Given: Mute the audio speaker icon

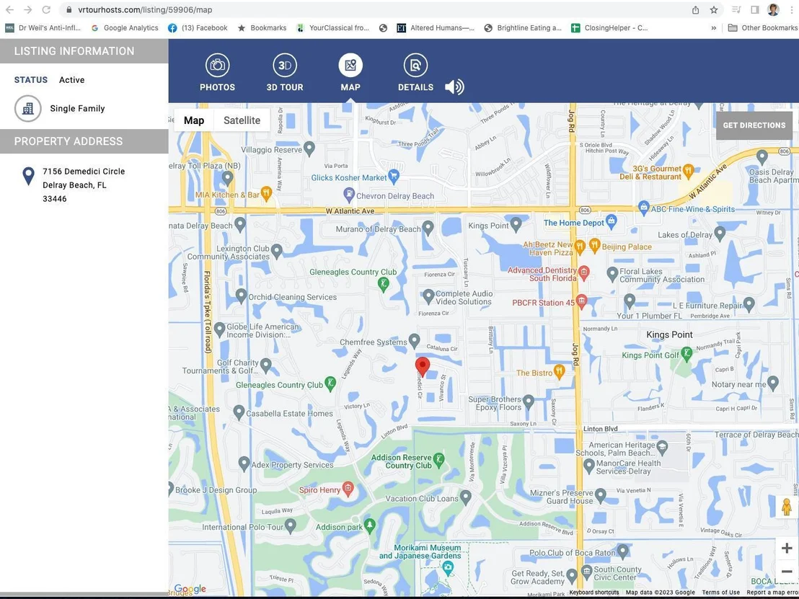Looking at the screenshot, I should (454, 87).
